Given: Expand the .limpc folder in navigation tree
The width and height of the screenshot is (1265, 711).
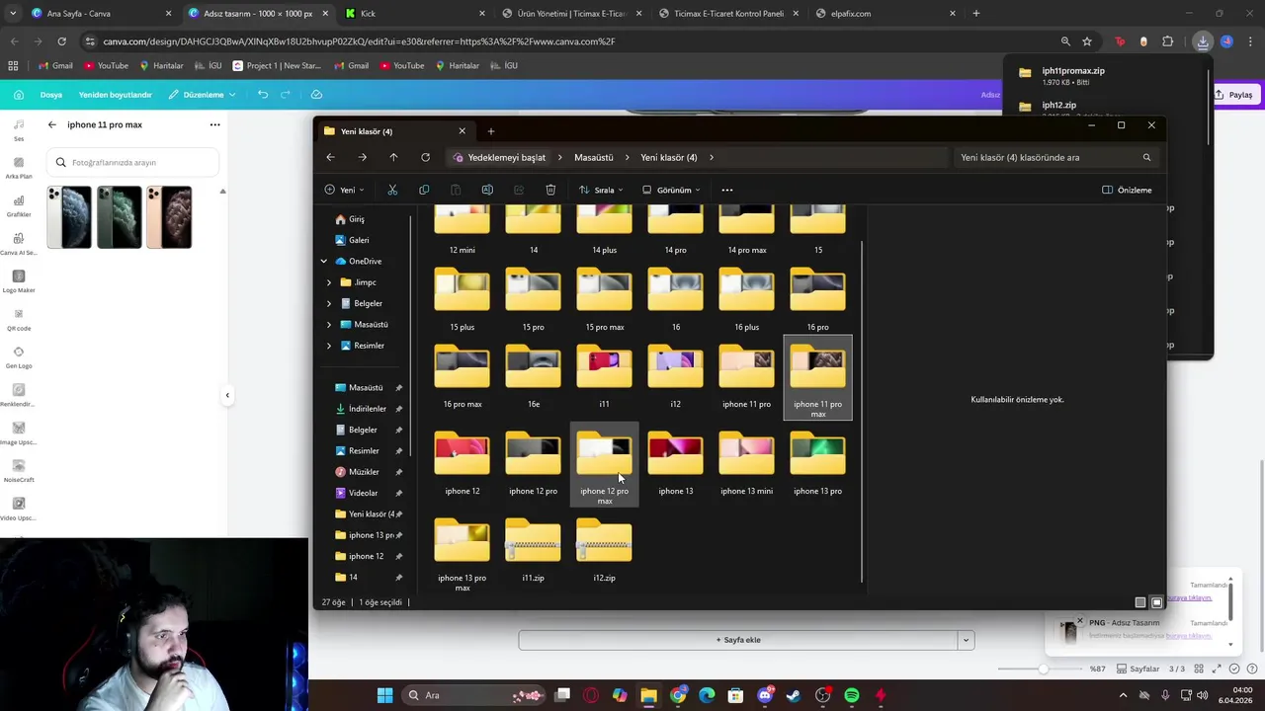Looking at the screenshot, I should click(329, 282).
